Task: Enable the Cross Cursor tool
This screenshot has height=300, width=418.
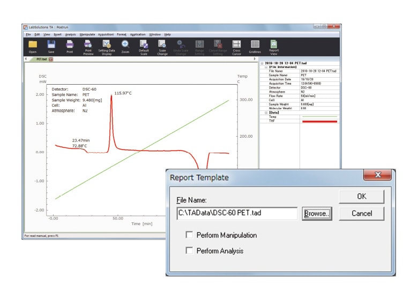Action: (236, 46)
